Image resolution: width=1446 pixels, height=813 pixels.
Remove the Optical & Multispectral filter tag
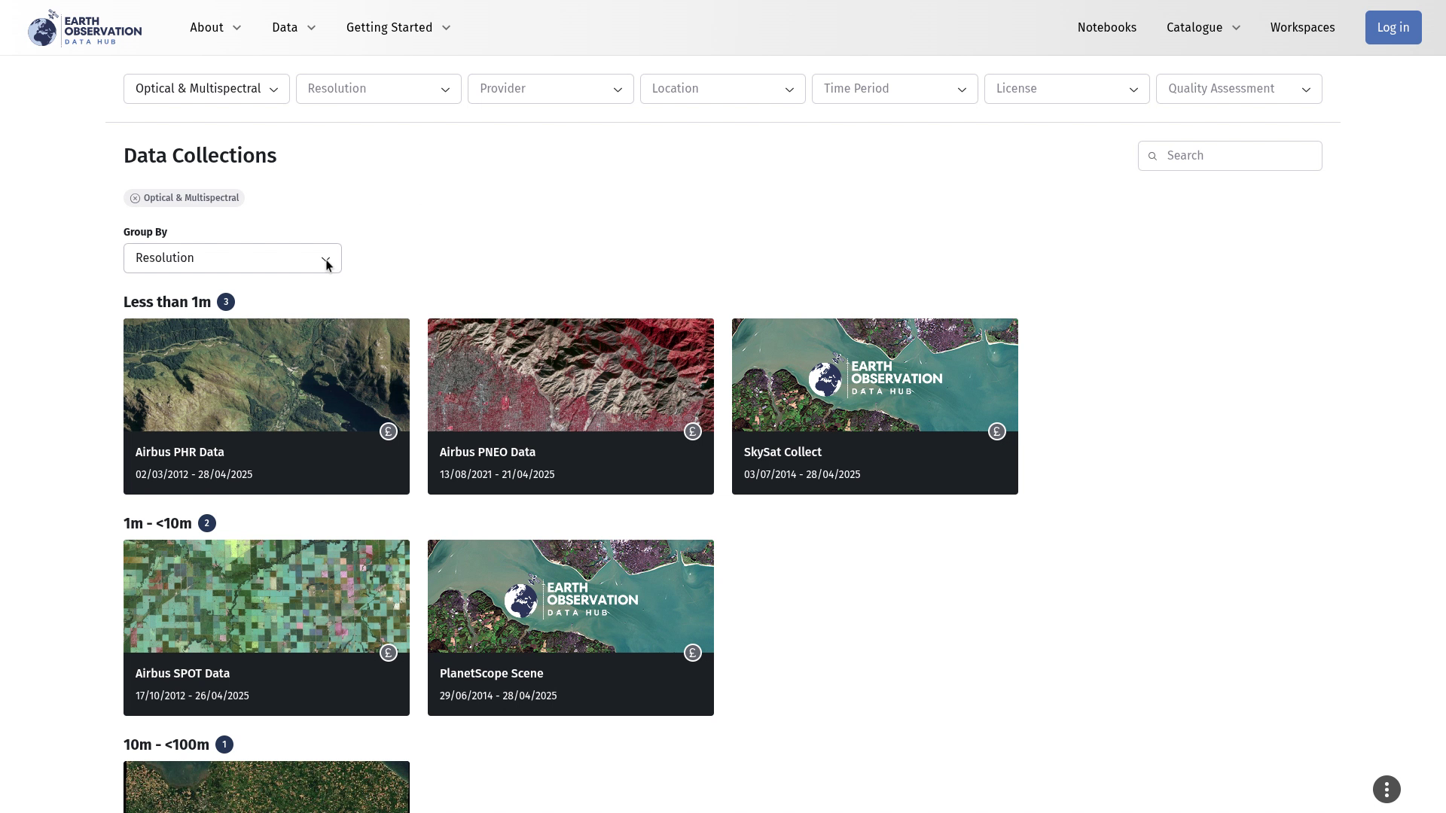pos(135,198)
